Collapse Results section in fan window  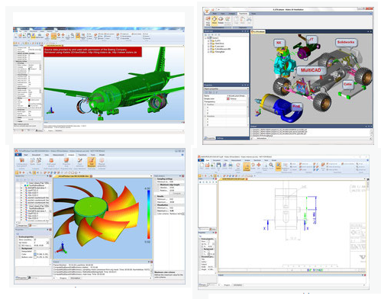pos(156,196)
